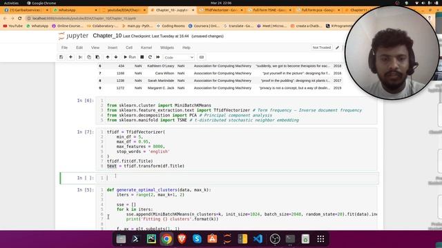Open Activities in the top bar
Viewport: 442px width, 248px height.
pos(11,3)
